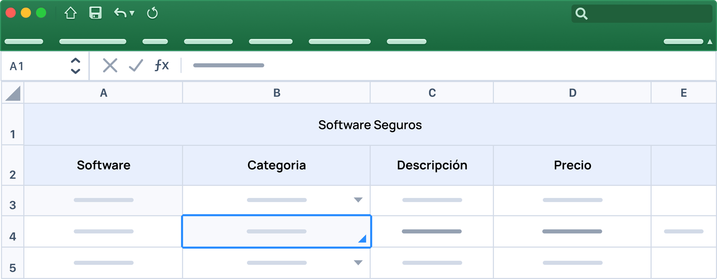Select cell C3 under Descripción
This screenshot has width=717, height=279.
coord(432,201)
